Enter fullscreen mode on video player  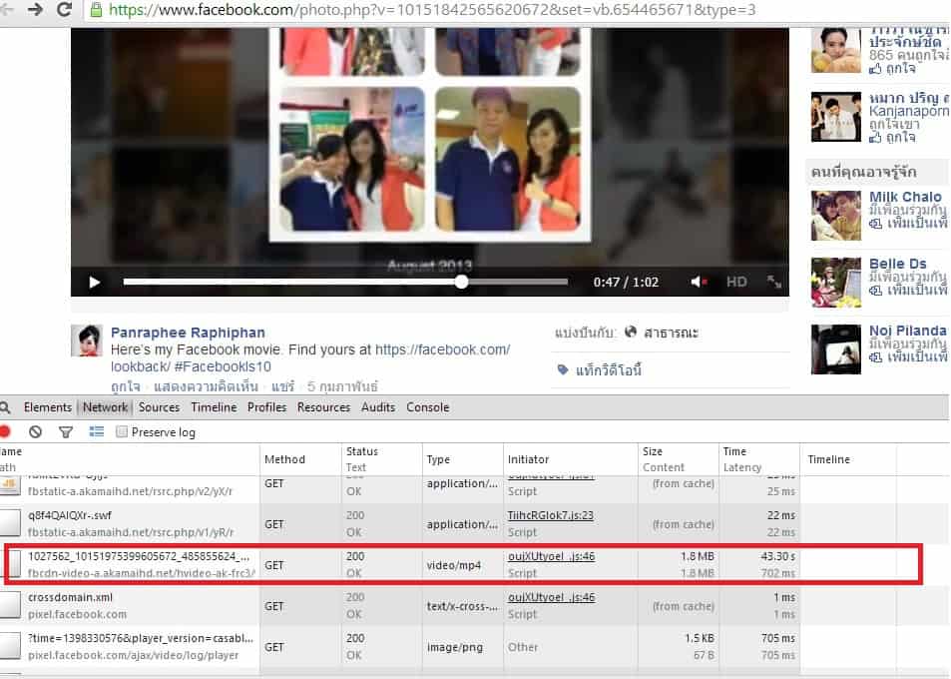pyautogui.click(x=773, y=283)
